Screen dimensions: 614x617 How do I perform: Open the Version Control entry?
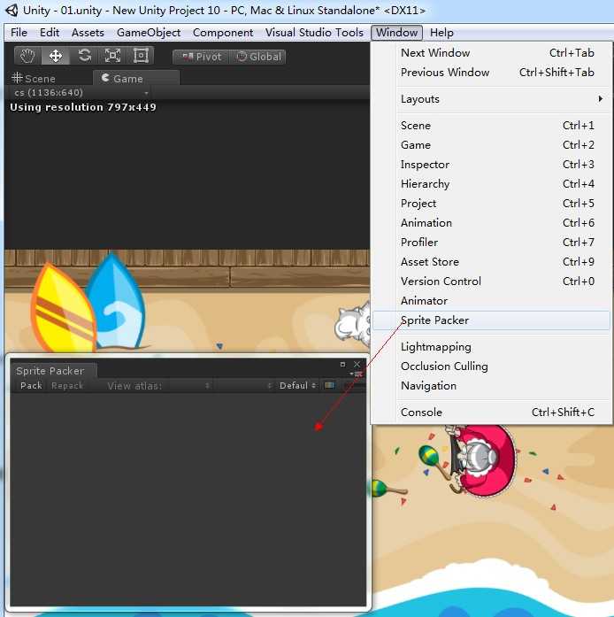click(x=491, y=282)
